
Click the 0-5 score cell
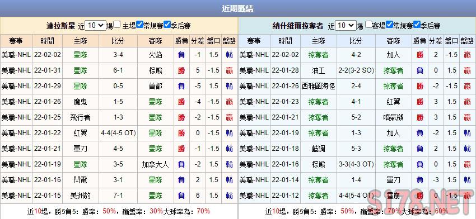[118, 86]
